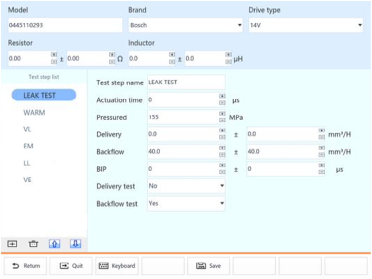This screenshot has width=372, height=279.
Task: Move the selected test step up
Action: pyautogui.click(x=54, y=244)
